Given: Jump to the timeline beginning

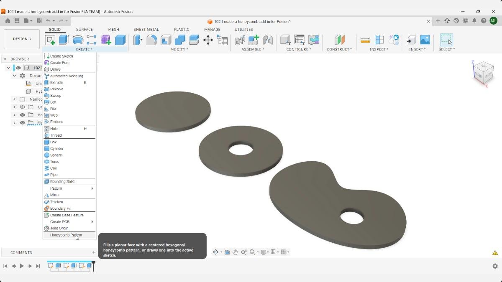Looking at the screenshot, I should 5,266.
